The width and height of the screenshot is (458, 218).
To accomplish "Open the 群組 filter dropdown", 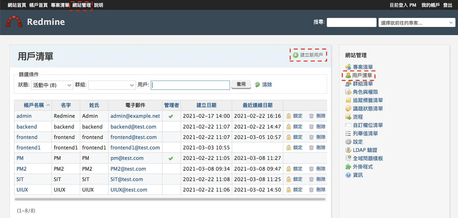I will [112, 85].
